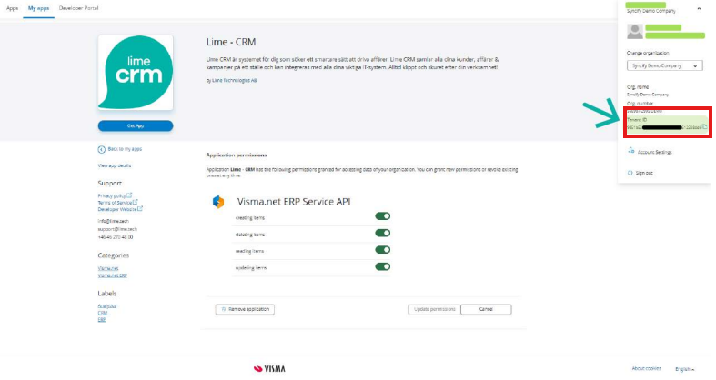Toggle the reading items permission
This screenshot has width=716, height=380.
(x=383, y=250)
